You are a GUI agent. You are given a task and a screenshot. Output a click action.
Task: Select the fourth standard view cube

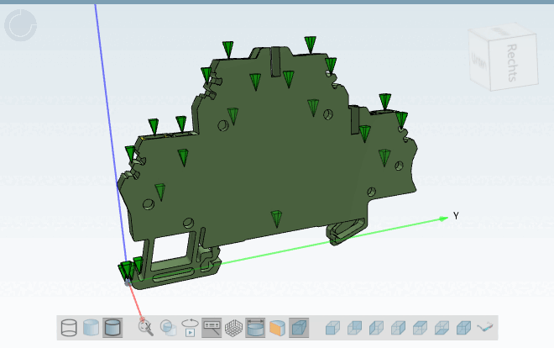(x=398, y=328)
